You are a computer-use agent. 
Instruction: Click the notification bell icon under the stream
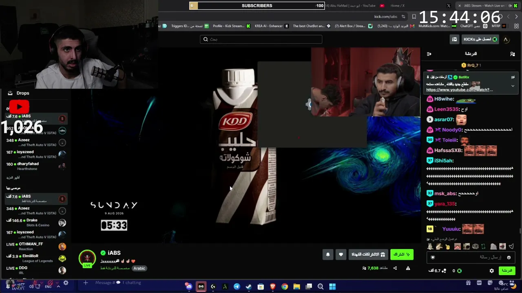[328, 254]
